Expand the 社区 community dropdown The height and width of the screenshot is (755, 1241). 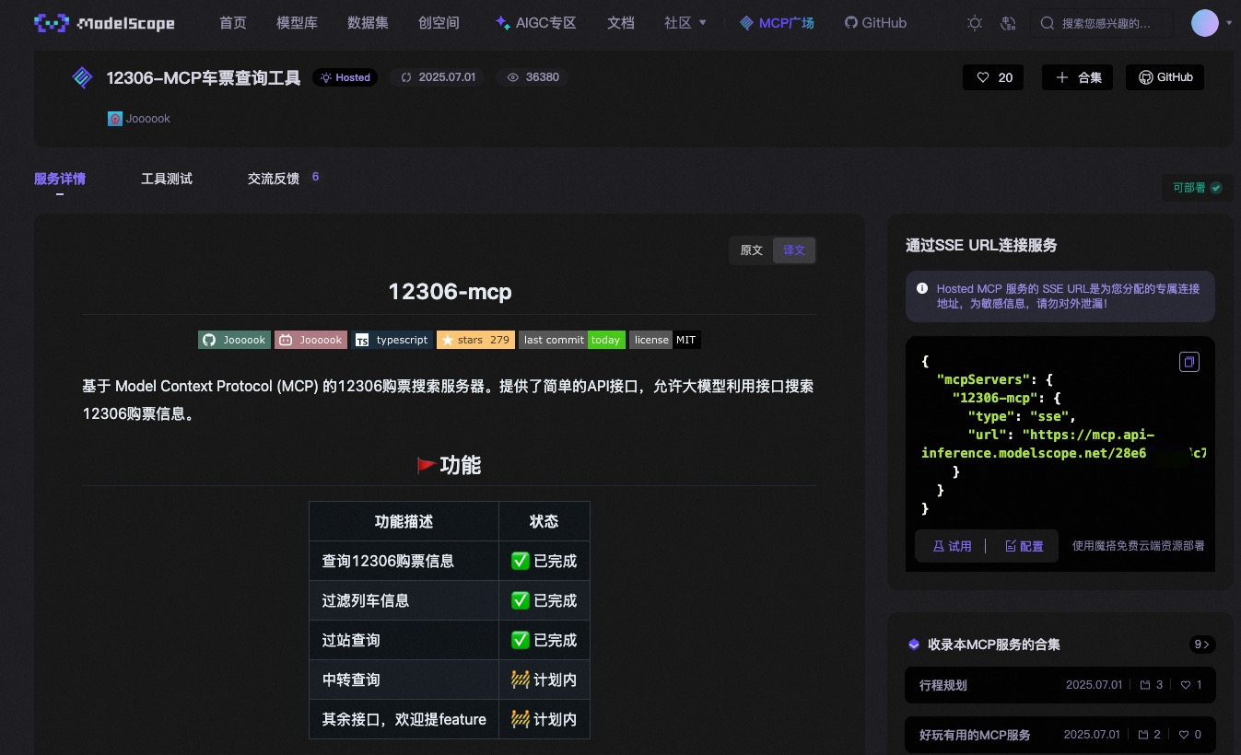click(685, 23)
